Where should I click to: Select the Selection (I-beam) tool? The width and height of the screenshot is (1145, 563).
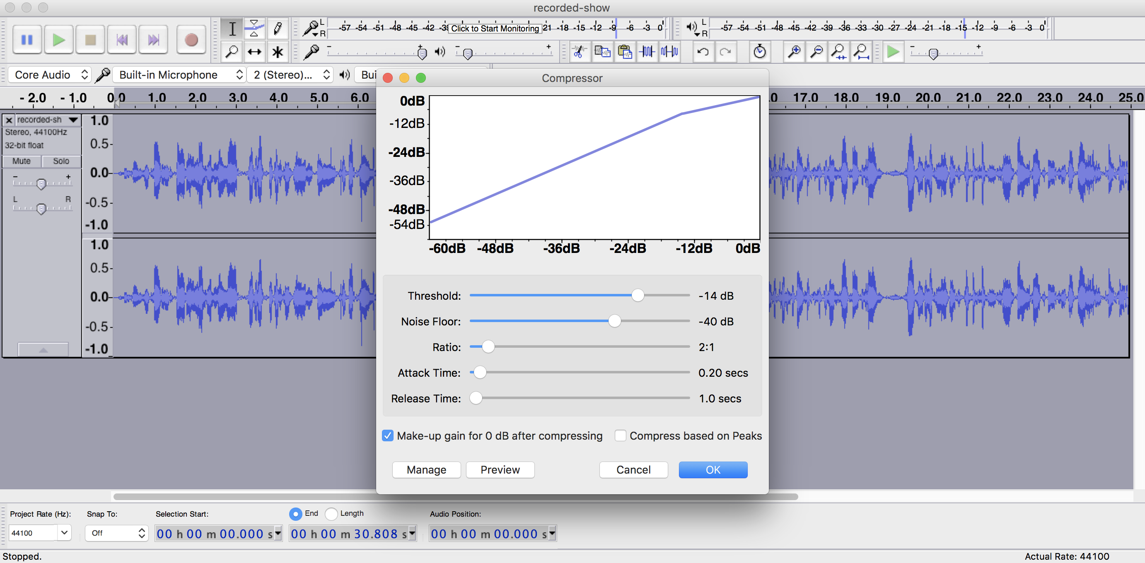232,29
